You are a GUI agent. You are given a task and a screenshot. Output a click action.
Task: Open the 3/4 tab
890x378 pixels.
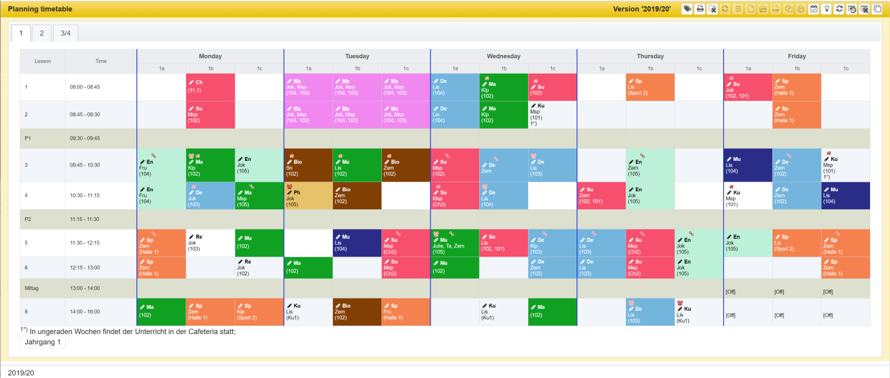pos(65,33)
